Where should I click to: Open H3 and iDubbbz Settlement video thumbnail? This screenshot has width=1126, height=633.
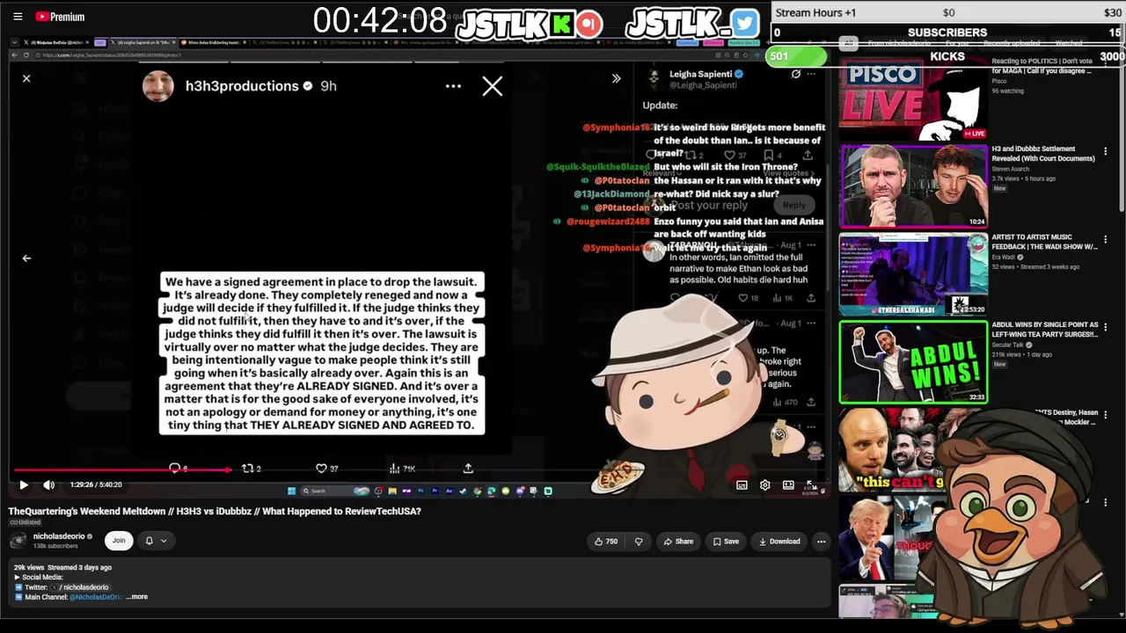(913, 186)
